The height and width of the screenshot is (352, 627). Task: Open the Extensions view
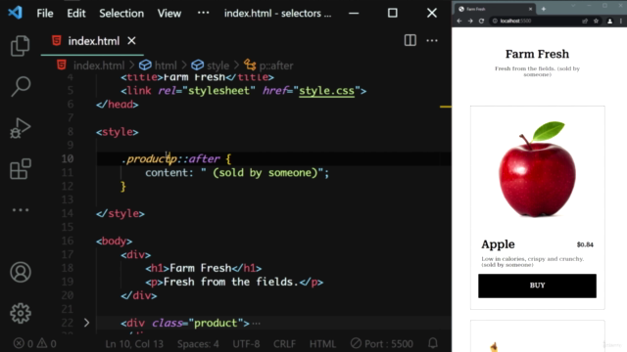tap(20, 169)
